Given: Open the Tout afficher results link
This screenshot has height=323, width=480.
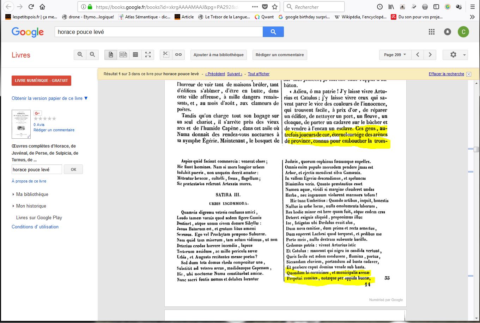Looking at the screenshot, I should point(259,74).
